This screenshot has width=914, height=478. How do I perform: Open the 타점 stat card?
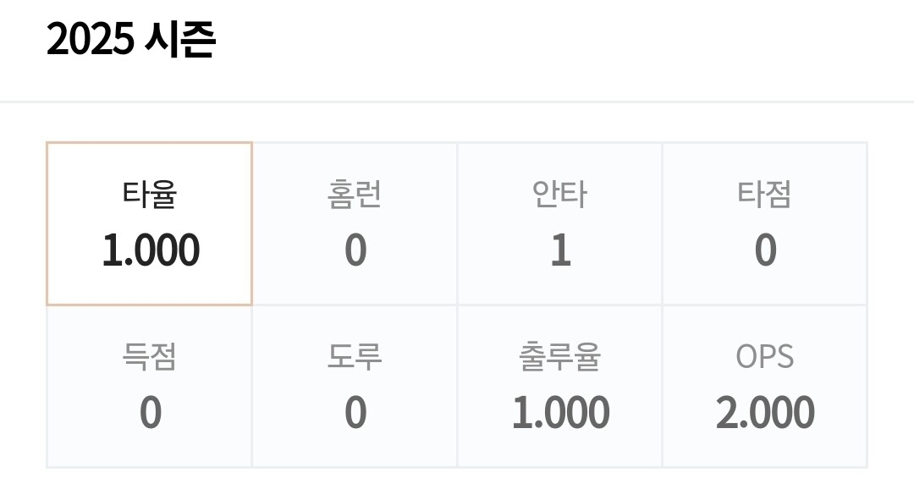coord(765,223)
